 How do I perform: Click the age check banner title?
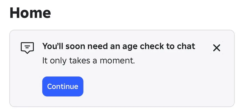click(x=118, y=46)
